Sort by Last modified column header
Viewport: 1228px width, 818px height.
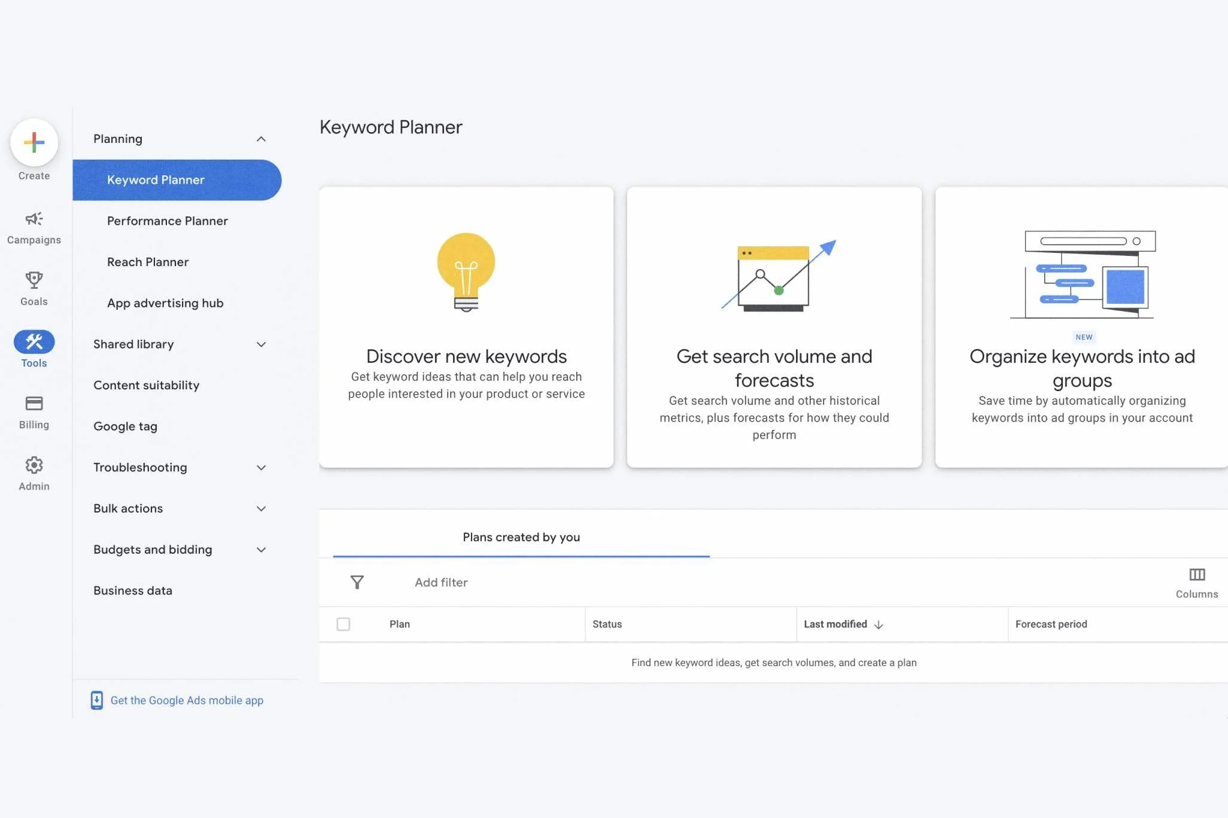[835, 624]
